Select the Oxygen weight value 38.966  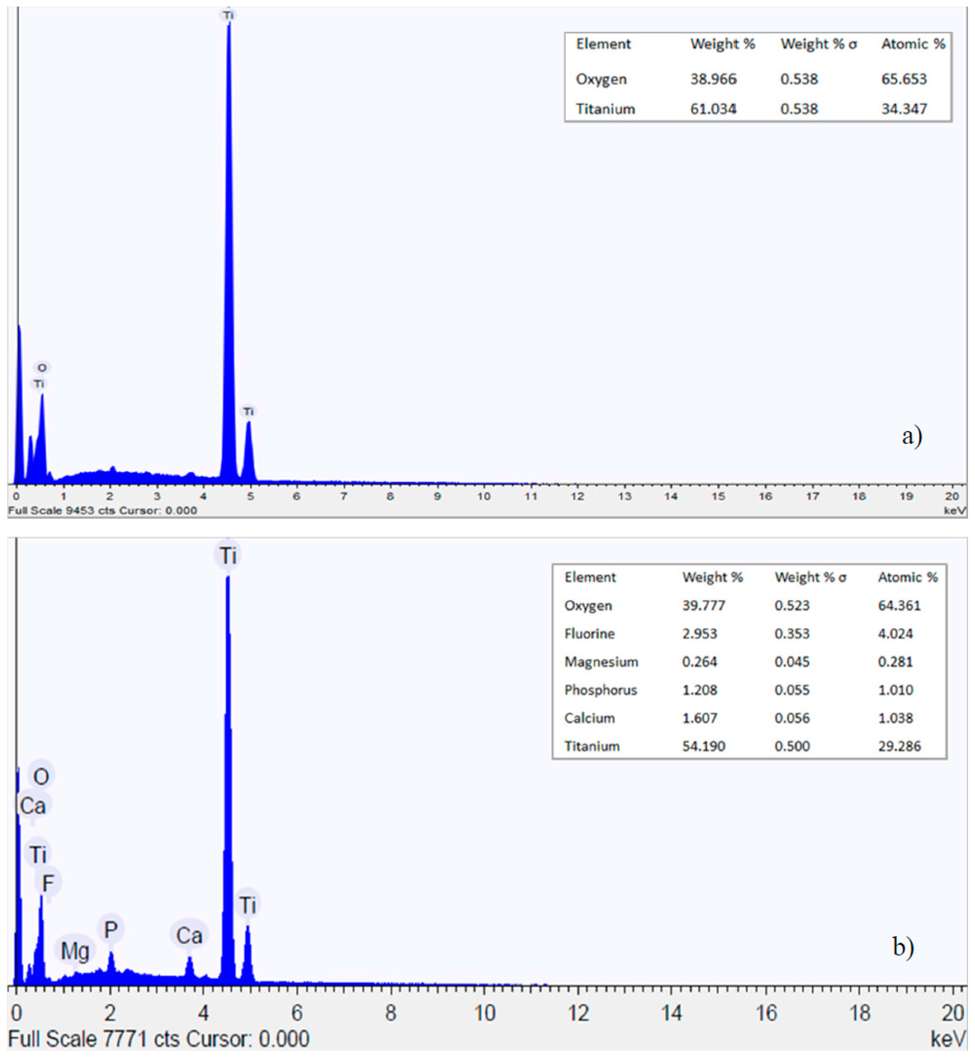point(713,79)
